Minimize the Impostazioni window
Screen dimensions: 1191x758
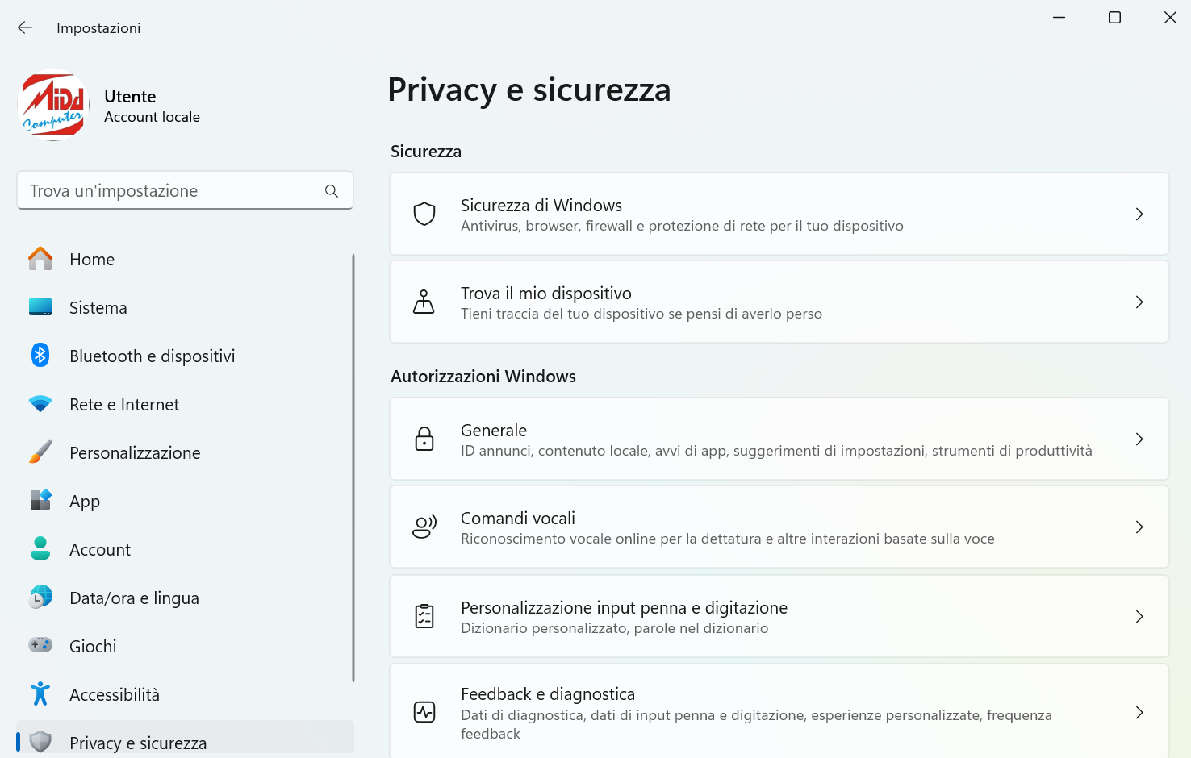[1059, 18]
